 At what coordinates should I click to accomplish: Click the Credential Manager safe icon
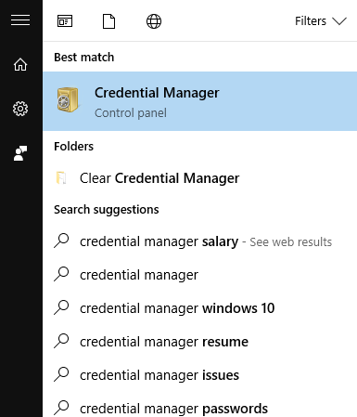(x=68, y=99)
